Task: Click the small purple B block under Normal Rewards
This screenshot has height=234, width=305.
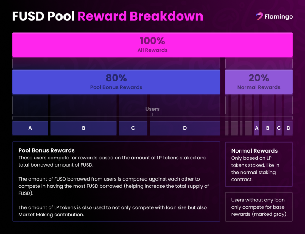Action: coord(267,128)
